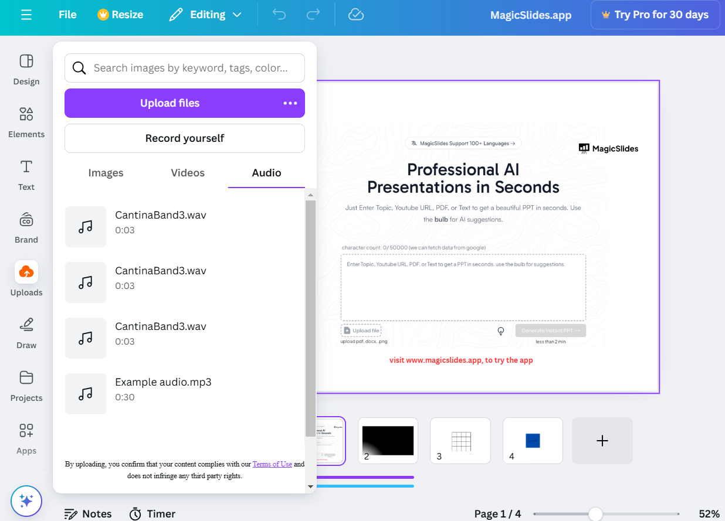Image resolution: width=725 pixels, height=521 pixels.
Task: Click the slide heading Professional AI Presentations
Action: tap(463, 178)
